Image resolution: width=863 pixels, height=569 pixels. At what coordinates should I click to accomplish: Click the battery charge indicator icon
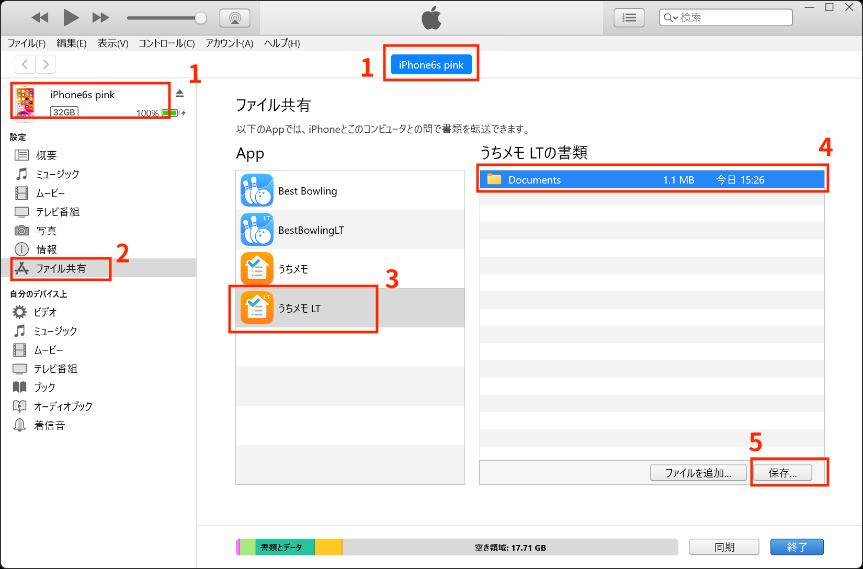click(x=171, y=113)
